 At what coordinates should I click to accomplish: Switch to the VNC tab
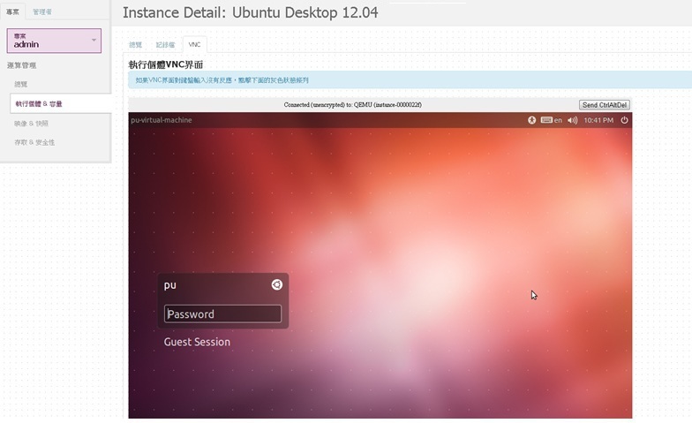194,44
